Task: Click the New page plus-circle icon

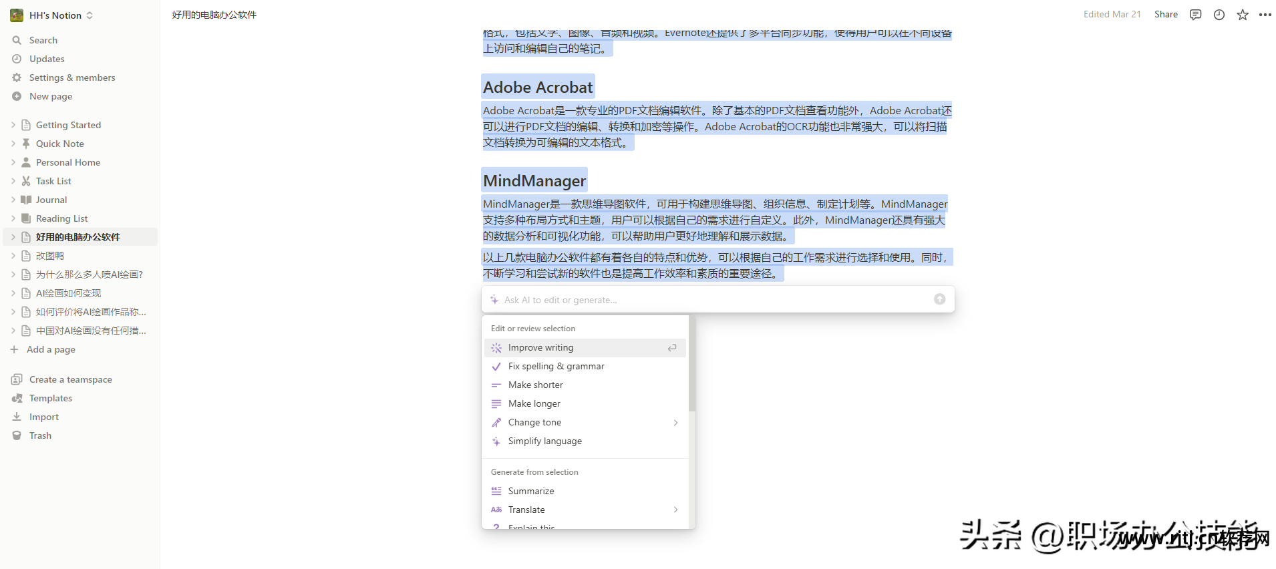Action: tap(17, 96)
